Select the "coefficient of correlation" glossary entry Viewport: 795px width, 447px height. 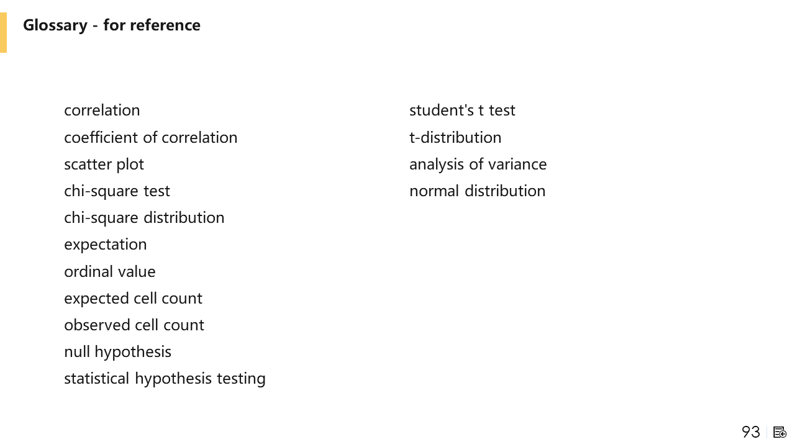150,137
